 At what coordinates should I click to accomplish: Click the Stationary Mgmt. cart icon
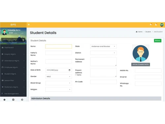pyautogui.click(x=3, y=87)
